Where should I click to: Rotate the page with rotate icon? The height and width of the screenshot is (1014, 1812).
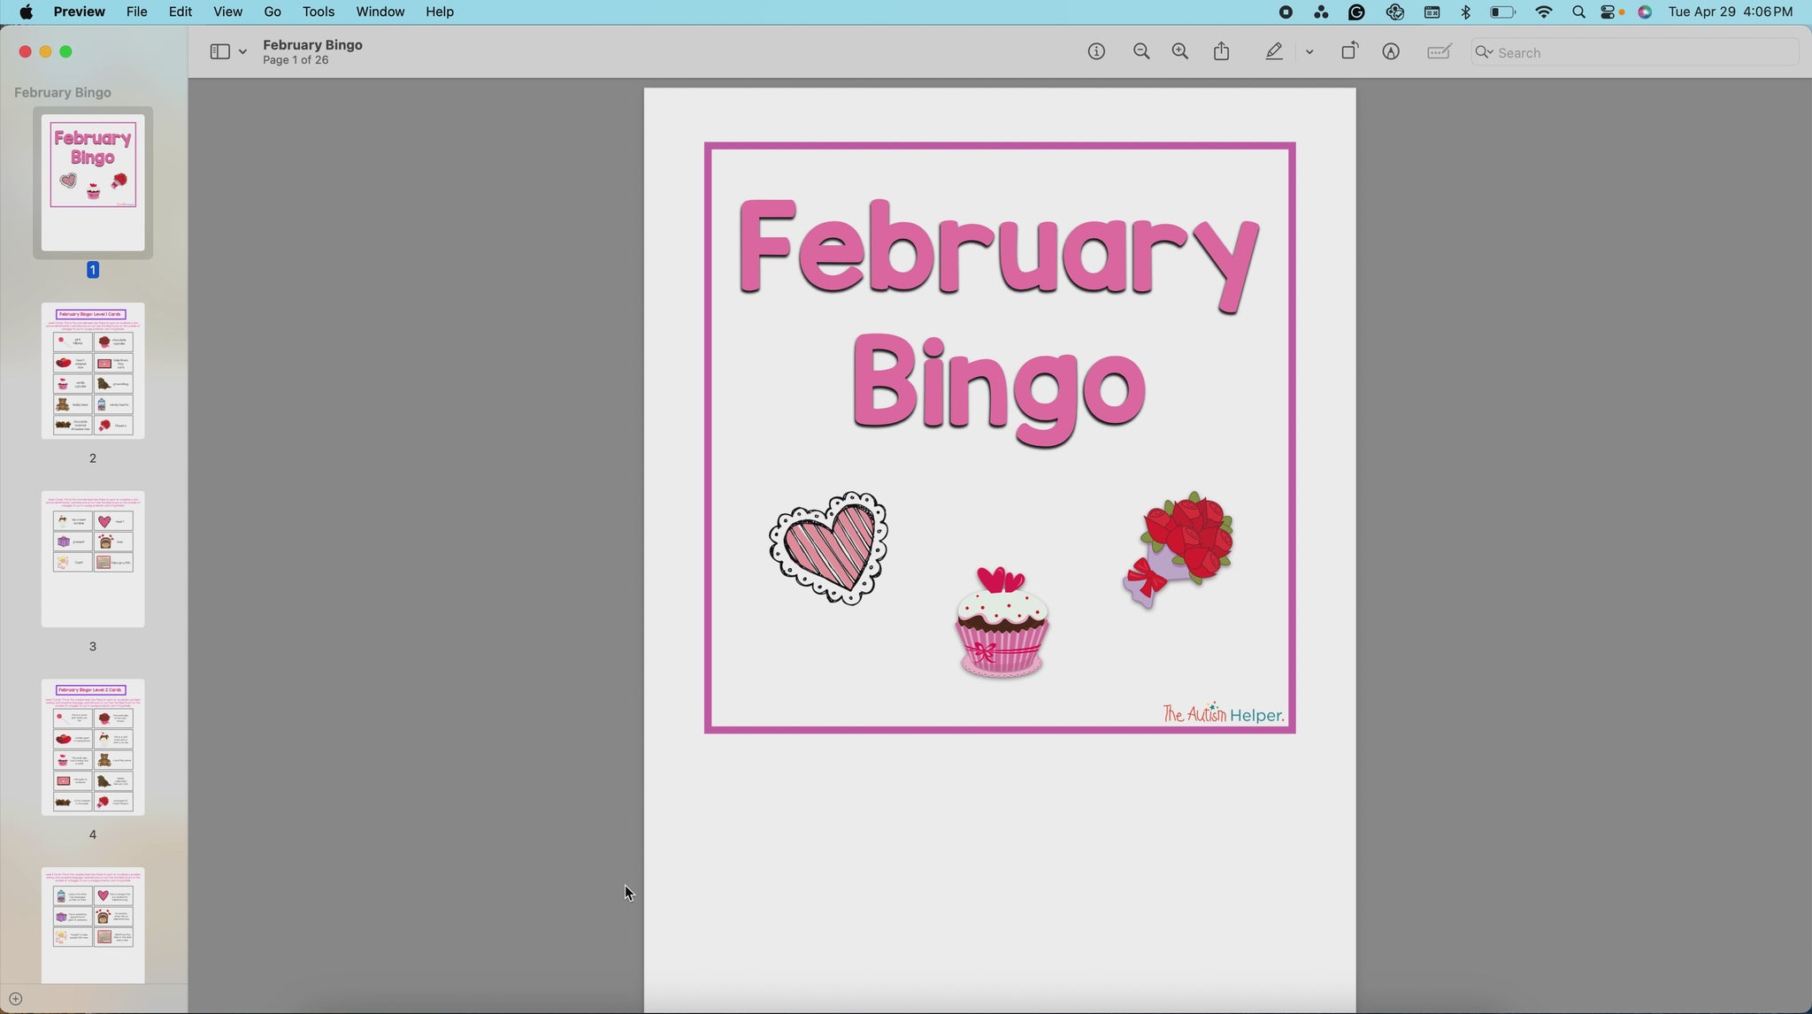[x=1349, y=52]
